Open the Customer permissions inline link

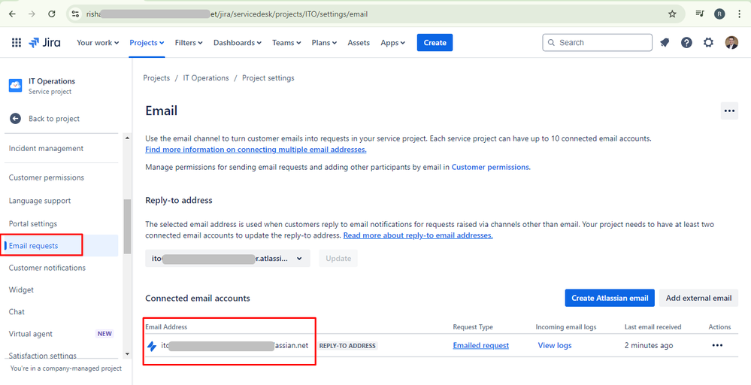490,167
